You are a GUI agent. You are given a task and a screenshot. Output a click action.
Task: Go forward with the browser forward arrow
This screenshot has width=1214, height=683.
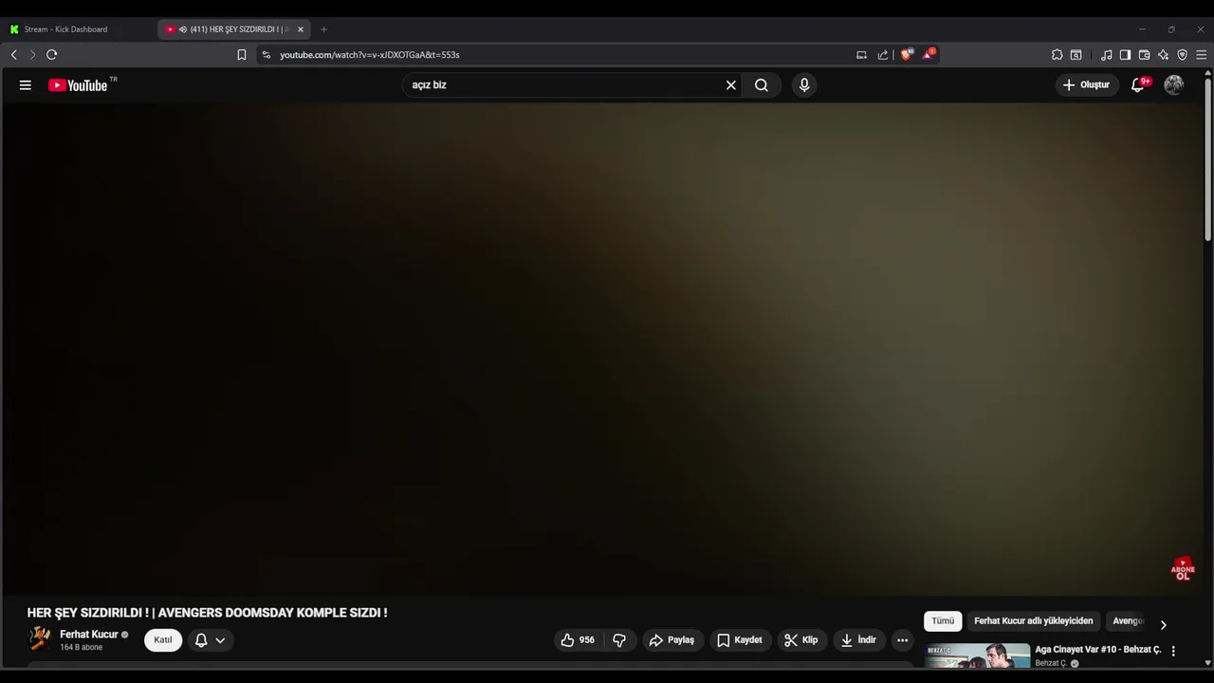click(x=32, y=55)
